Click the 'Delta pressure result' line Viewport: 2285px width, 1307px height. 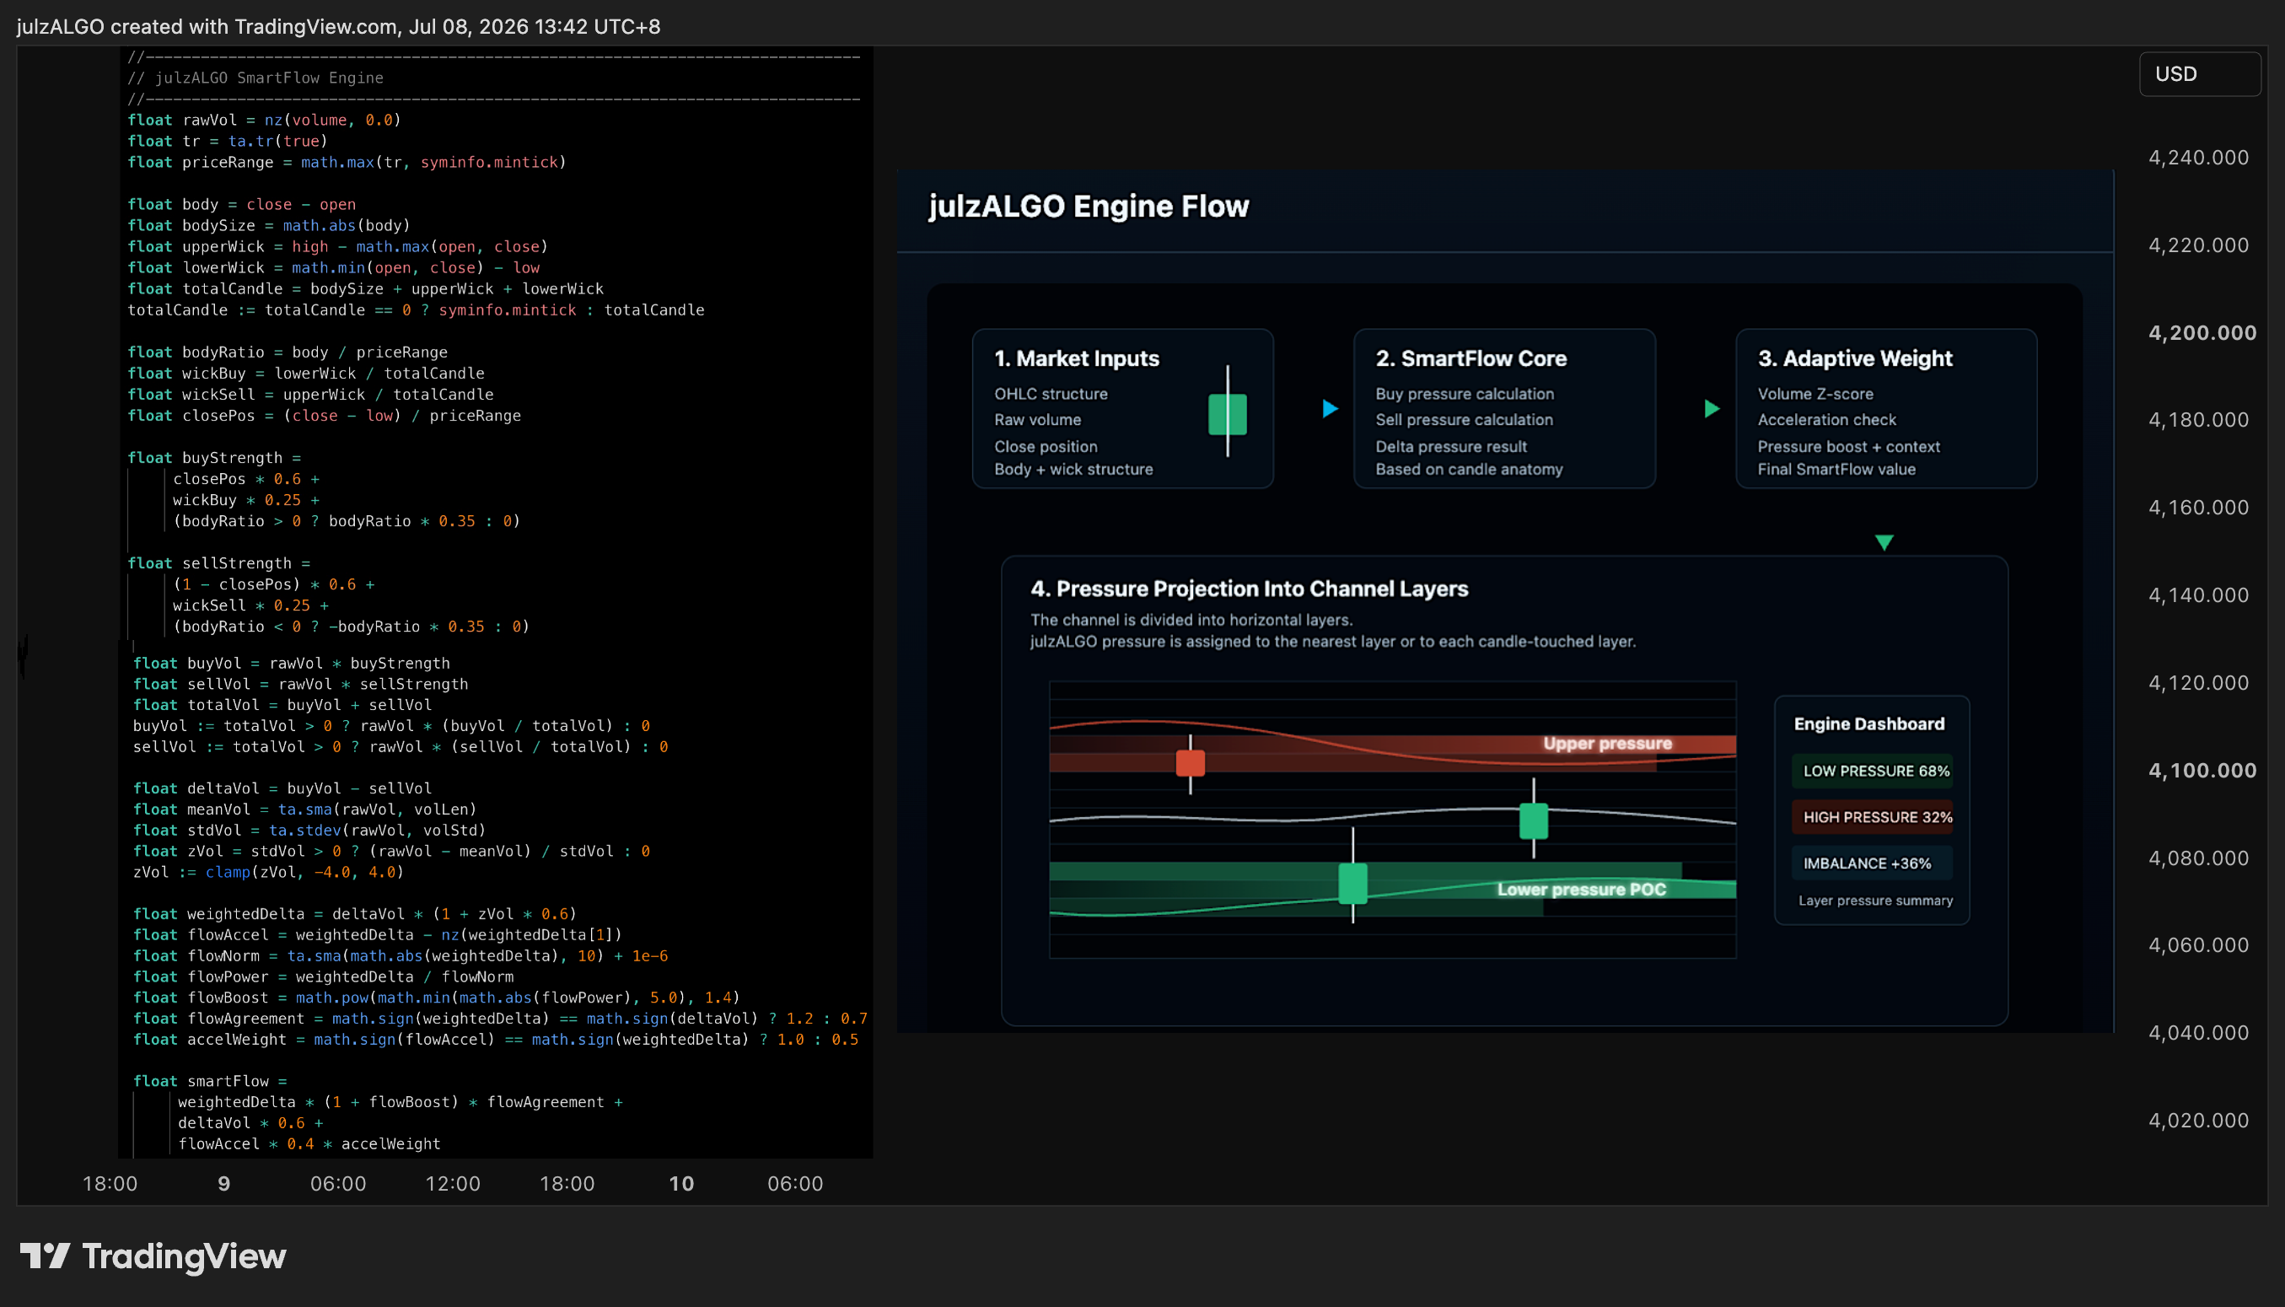point(1450,447)
